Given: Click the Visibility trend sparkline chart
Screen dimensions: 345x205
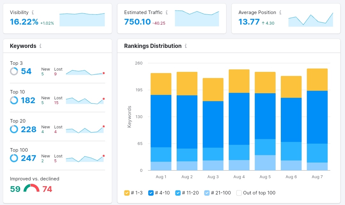Looking at the screenshot, I should click(82, 19).
